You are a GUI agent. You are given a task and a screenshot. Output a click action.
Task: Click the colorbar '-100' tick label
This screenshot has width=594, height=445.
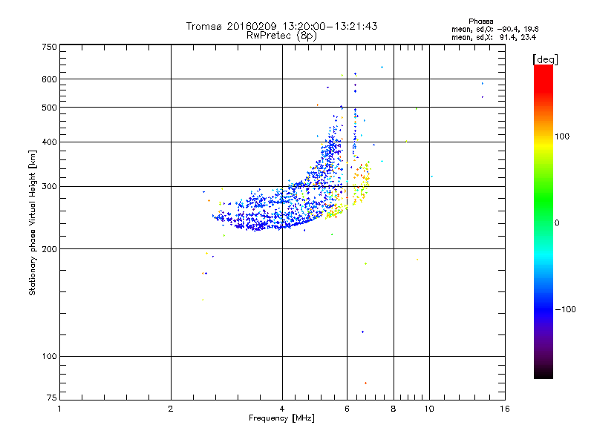[565, 309]
